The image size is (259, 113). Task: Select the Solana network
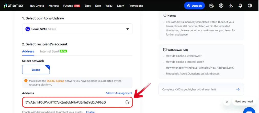click(36, 70)
